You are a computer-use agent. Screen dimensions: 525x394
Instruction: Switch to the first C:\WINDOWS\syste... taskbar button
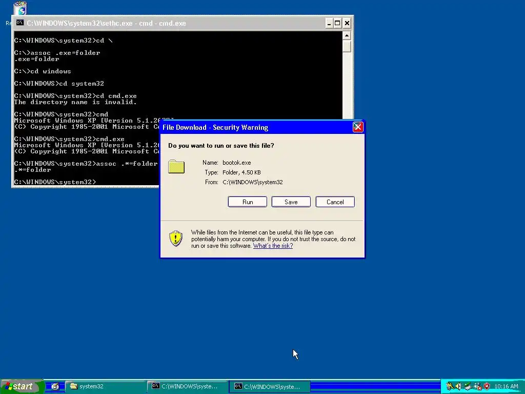click(188, 386)
